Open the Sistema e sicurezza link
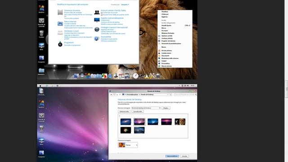Viewport: 288px width, 162px height. pyautogui.click(x=72, y=11)
